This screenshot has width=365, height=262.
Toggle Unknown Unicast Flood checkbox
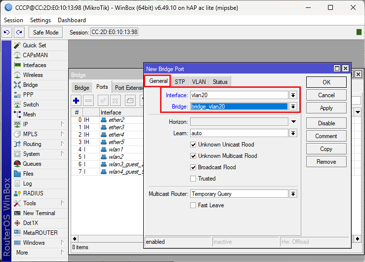tap(193, 145)
